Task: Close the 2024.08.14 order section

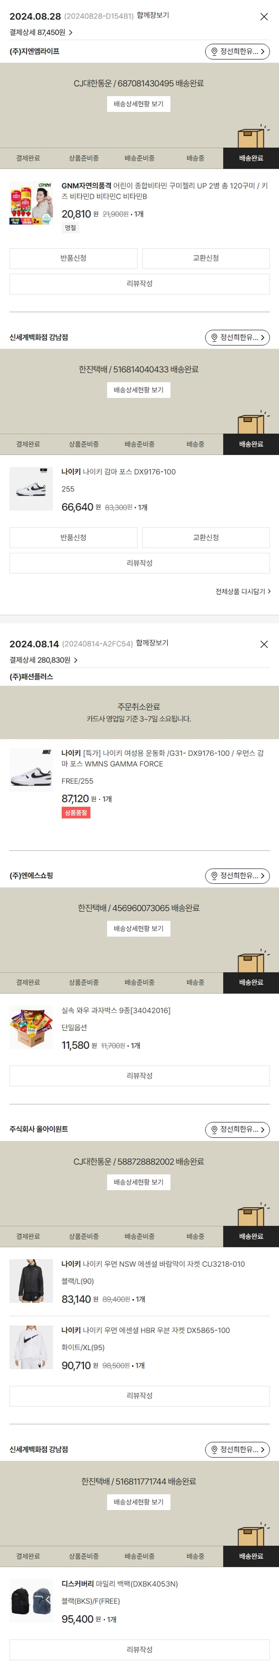Action: [x=263, y=644]
